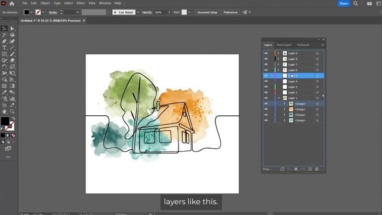
Task: Click the Home icon in top bar
Action: 12,4
